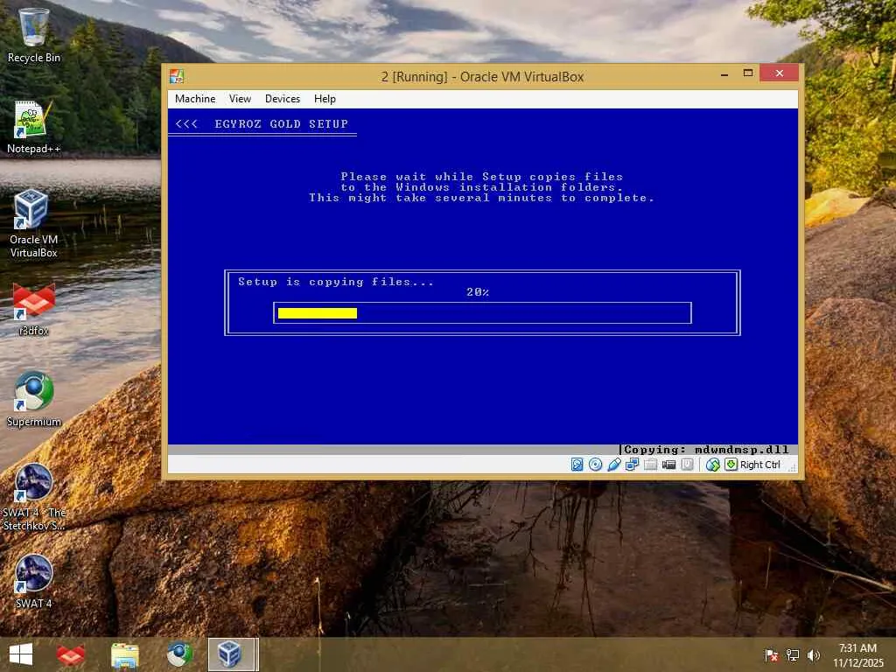The image size is (896, 672).
Task: Click the 'Please wait while Setup copies files' line
Action: (482, 177)
